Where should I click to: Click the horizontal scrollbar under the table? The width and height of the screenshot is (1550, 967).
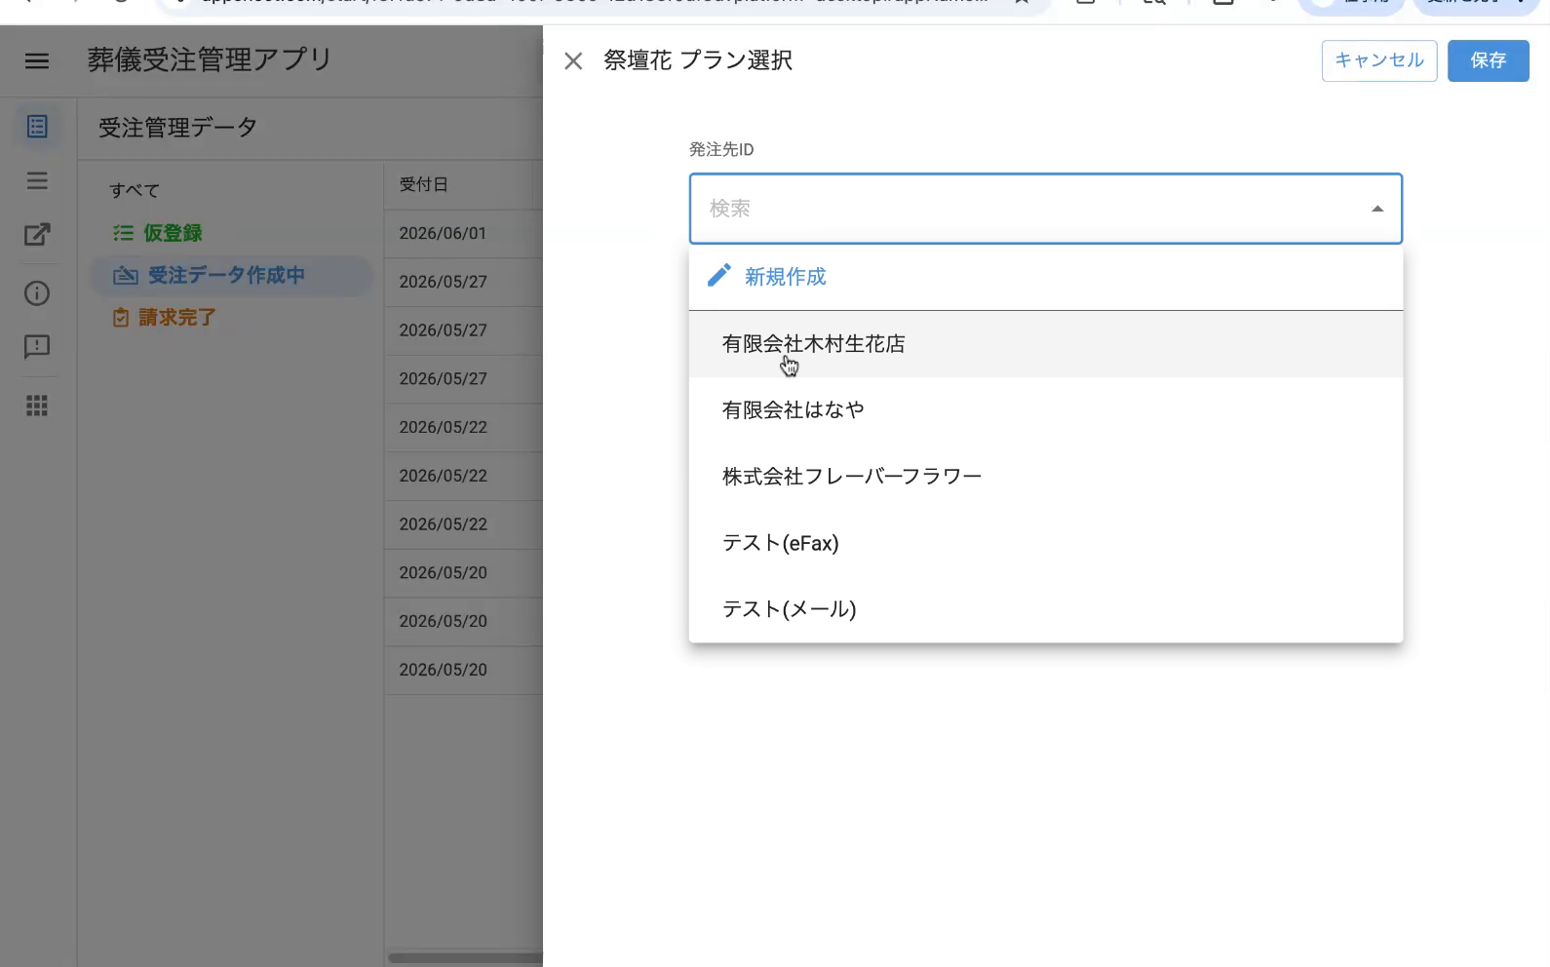(x=465, y=958)
